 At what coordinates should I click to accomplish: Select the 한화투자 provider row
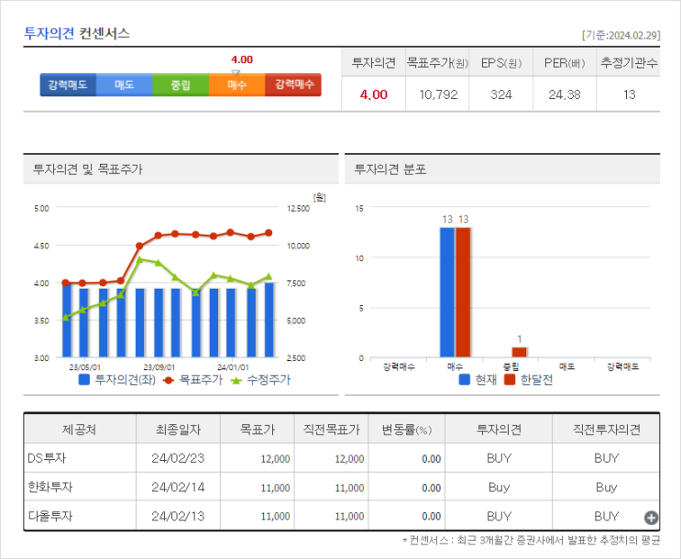point(341,487)
